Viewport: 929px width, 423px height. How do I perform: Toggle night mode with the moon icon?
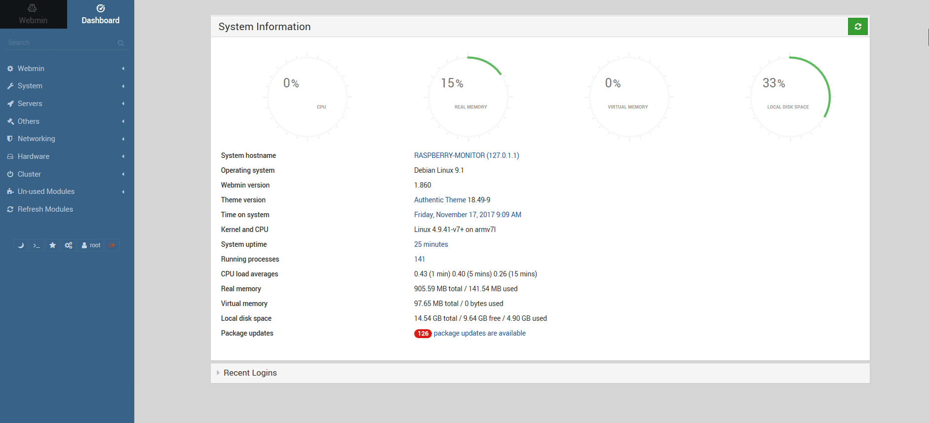[x=21, y=245]
